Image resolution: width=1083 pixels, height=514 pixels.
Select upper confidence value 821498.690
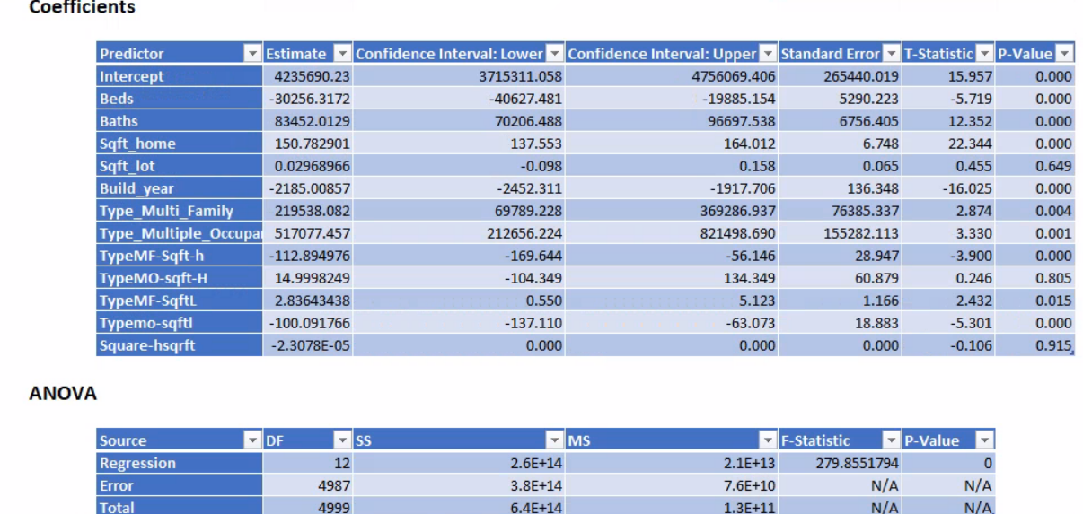click(x=673, y=233)
